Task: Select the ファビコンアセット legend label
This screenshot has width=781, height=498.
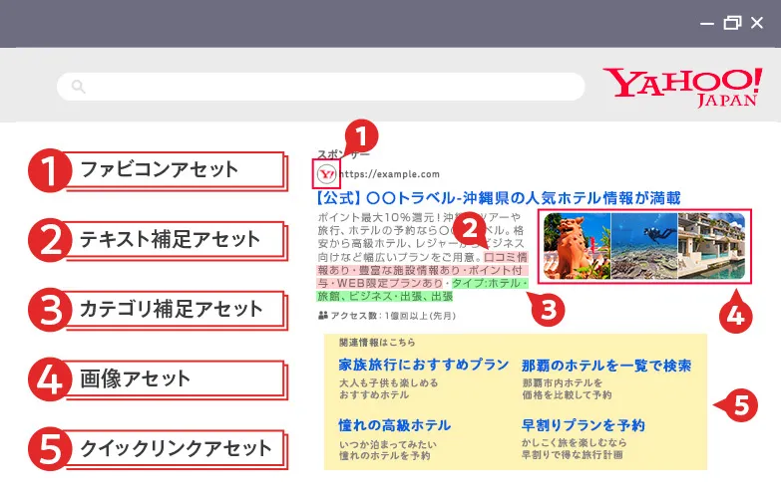Action: 160,168
